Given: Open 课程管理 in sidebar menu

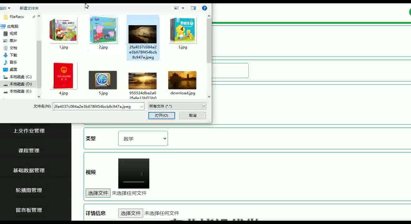Looking at the screenshot, I should pos(29,151).
